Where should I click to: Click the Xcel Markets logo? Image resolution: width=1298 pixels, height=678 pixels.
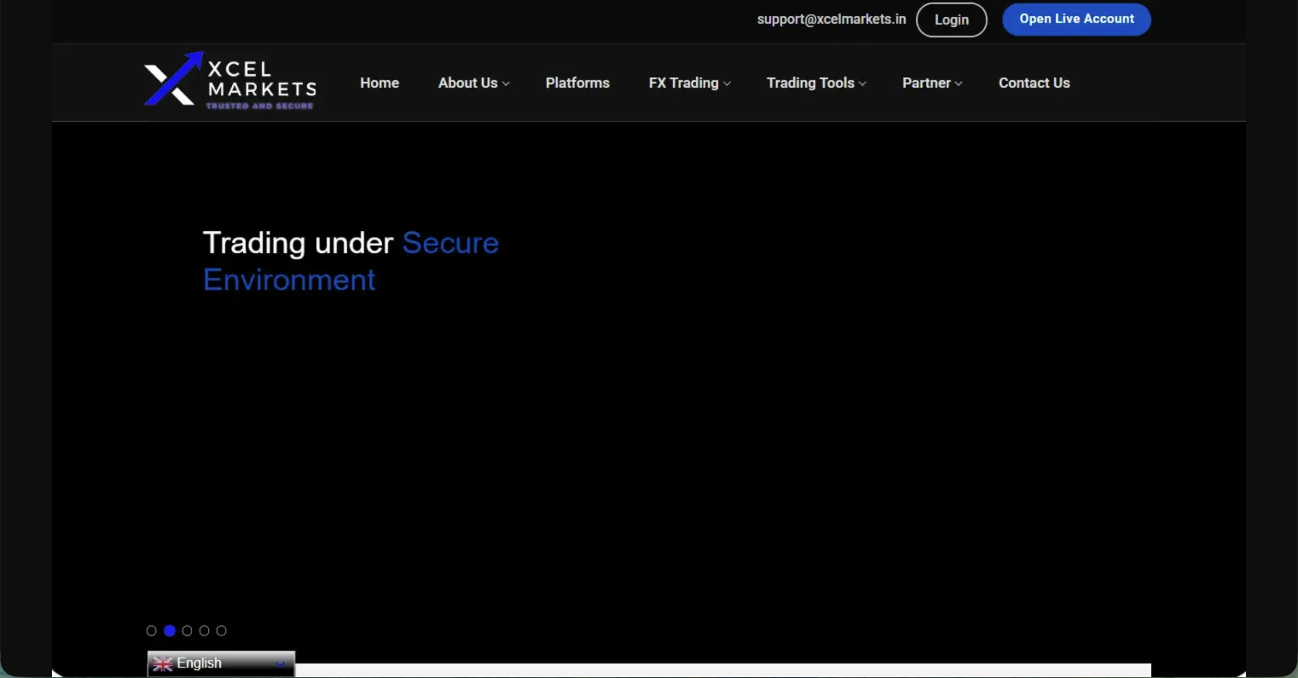pos(230,80)
